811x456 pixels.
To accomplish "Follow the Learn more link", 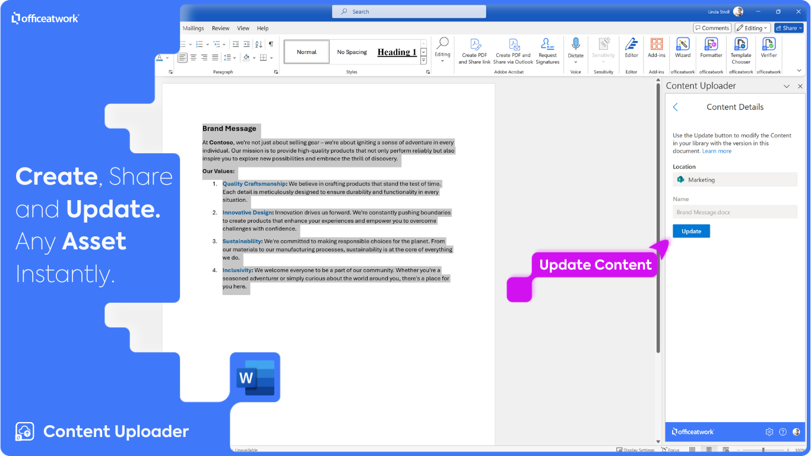I will (717, 151).
